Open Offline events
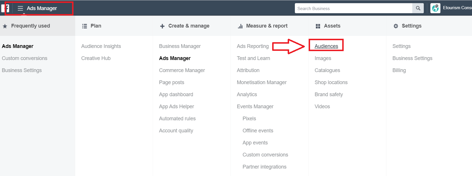The height and width of the screenshot is (176, 472). (258, 131)
